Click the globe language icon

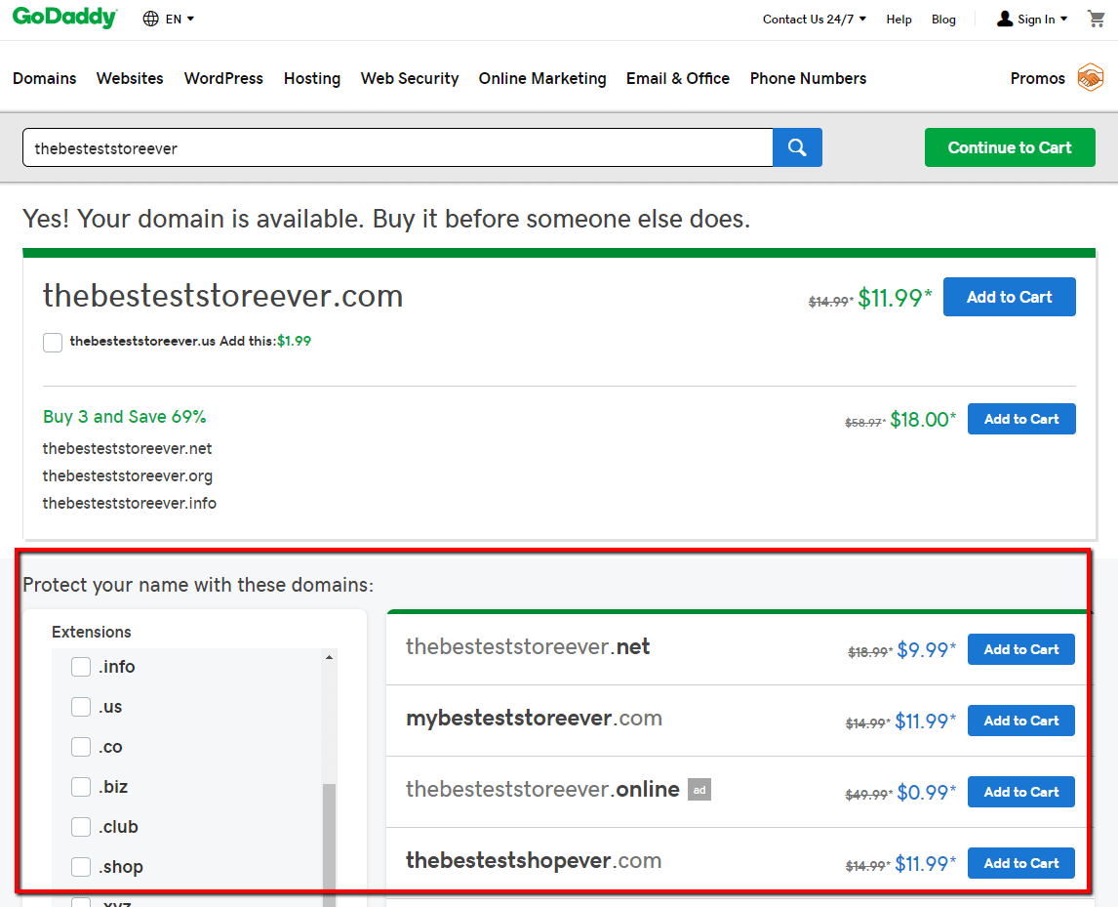pos(150,18)
